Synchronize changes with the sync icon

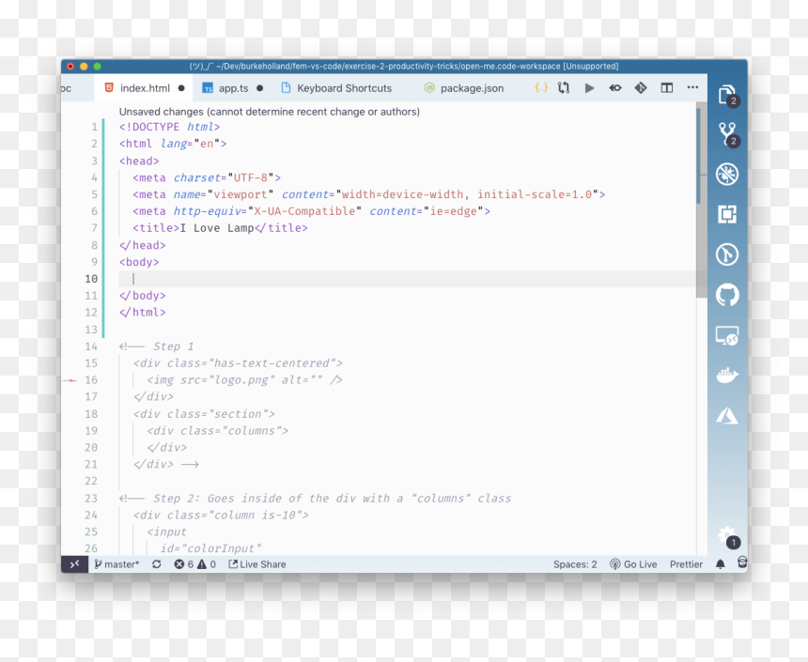tap(157, 564)
